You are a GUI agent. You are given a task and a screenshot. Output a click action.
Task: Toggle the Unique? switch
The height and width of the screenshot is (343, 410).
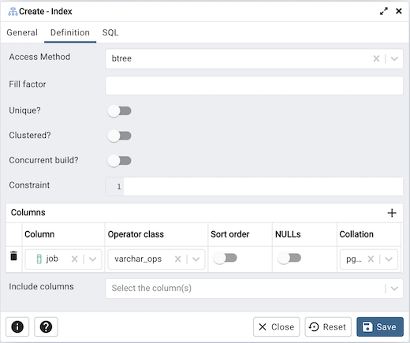[119, 111]
